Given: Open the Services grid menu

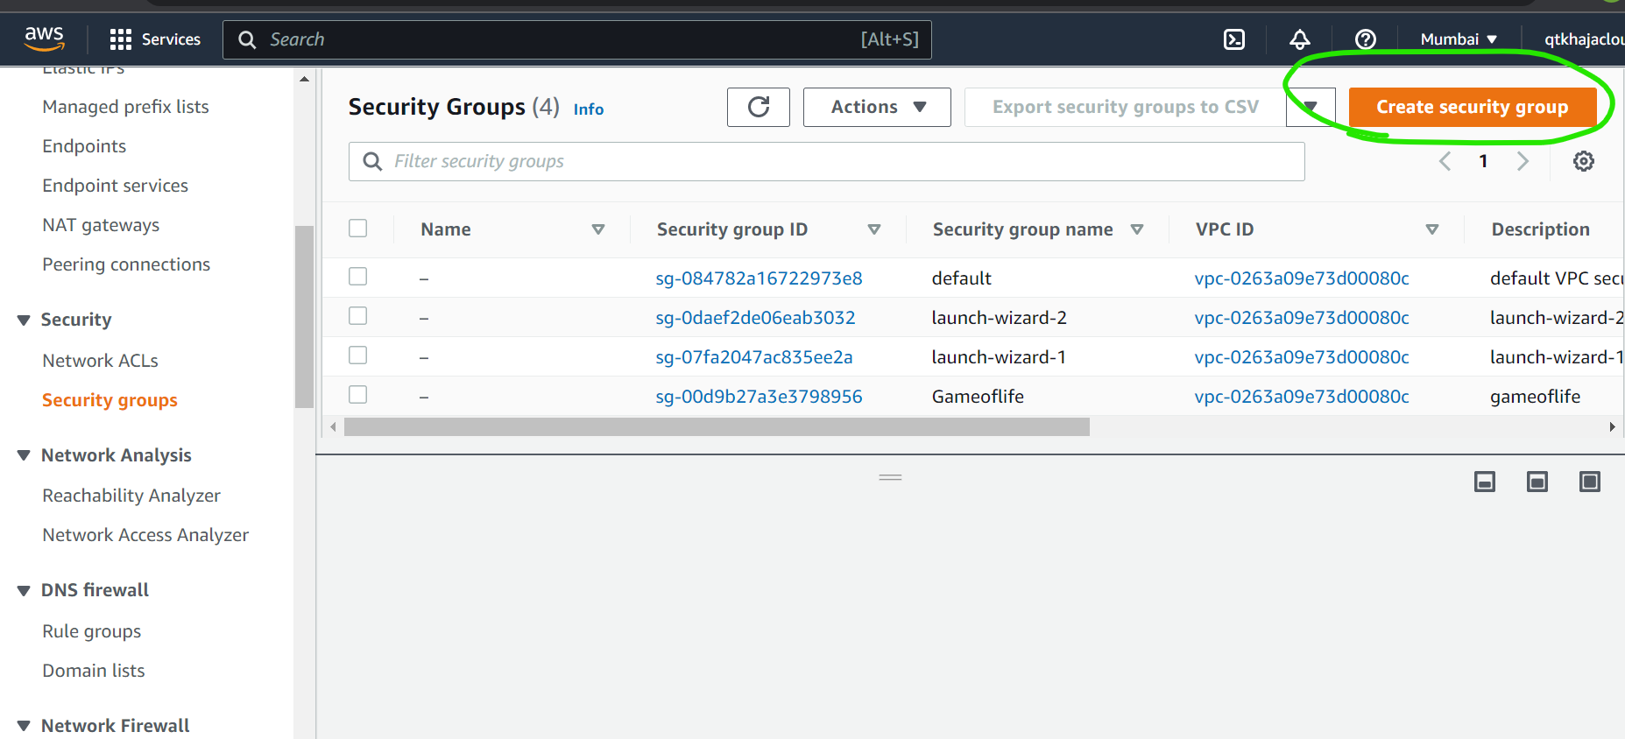Looking at the screenshot, I should click(x=155, y=39).
